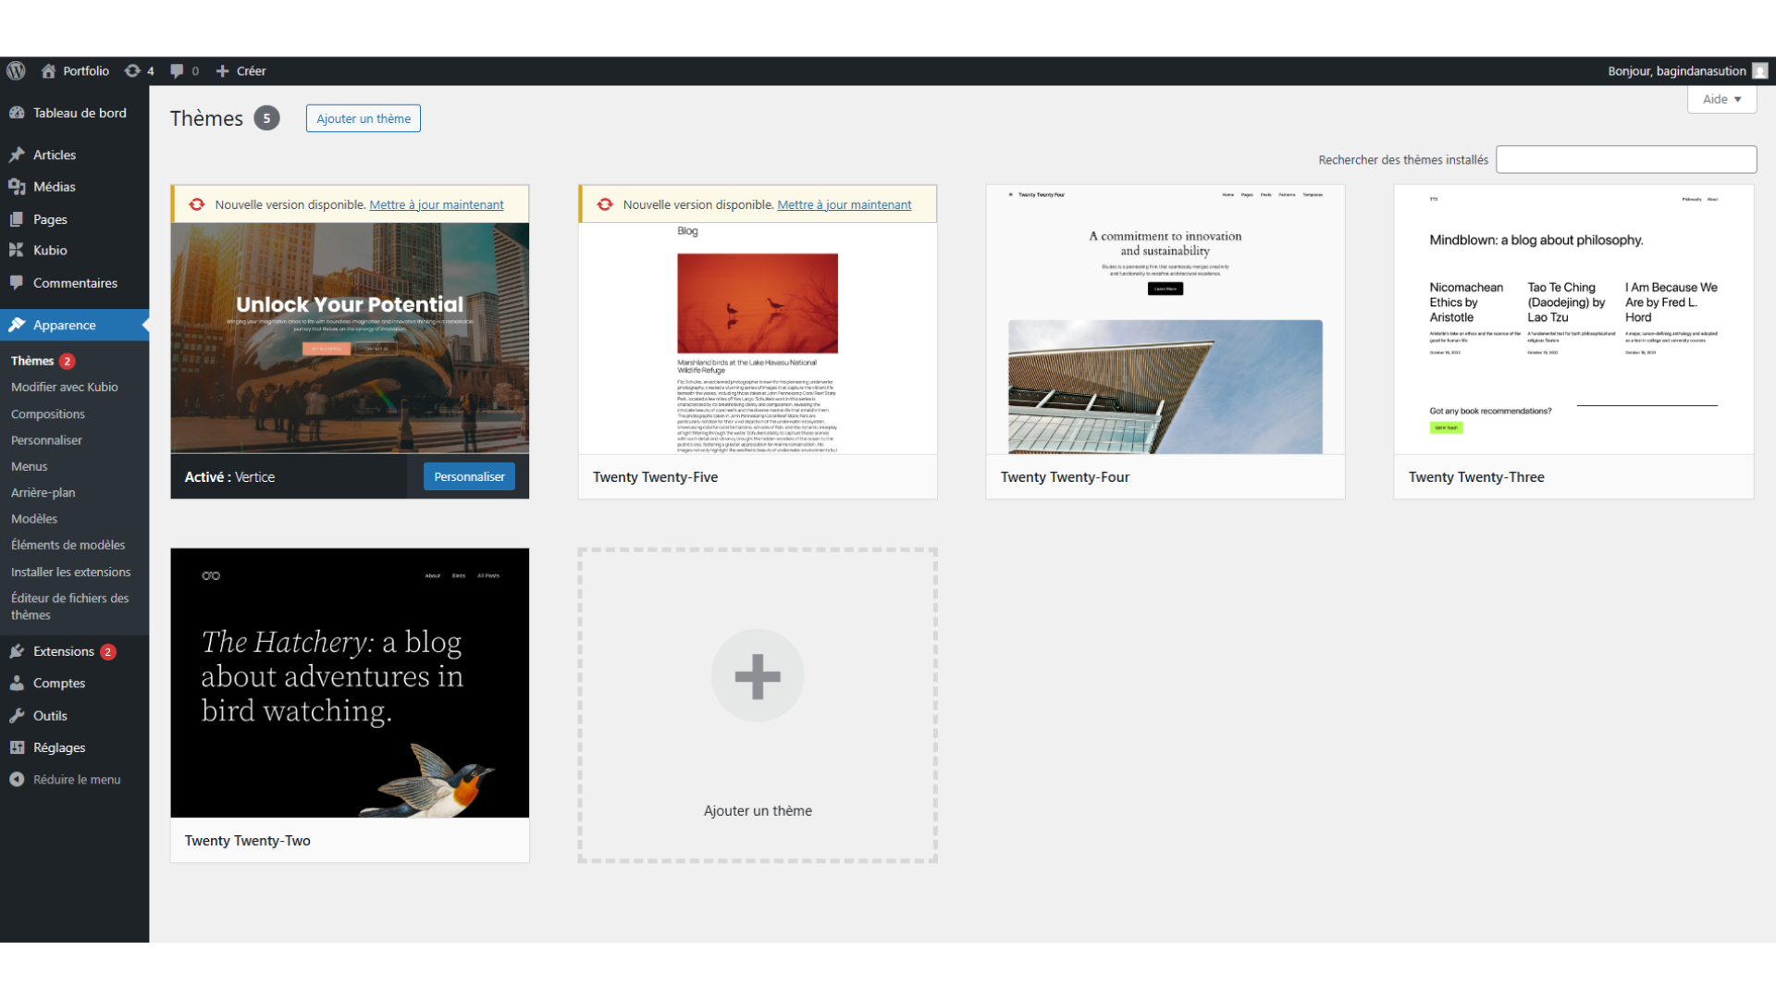Click the WordPress logo icon
Screen dimensions: 1776x999
(x=16, y=71)
